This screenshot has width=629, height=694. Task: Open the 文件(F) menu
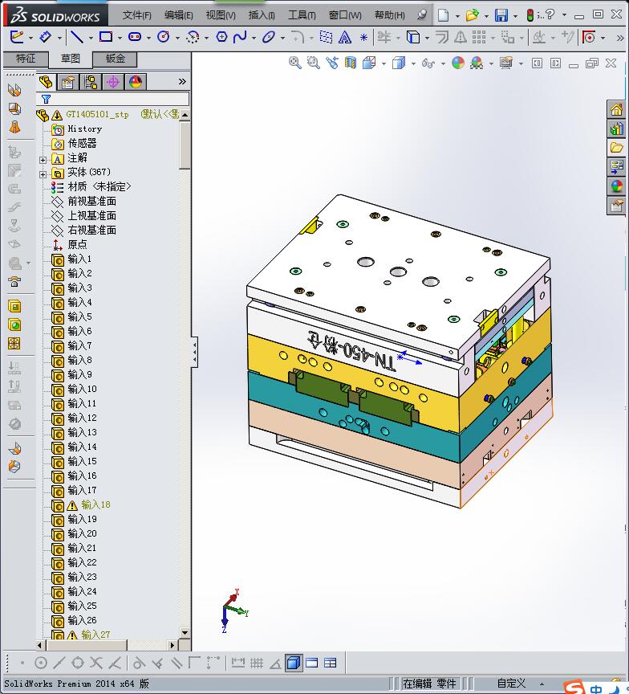click(x=136, y=15)
